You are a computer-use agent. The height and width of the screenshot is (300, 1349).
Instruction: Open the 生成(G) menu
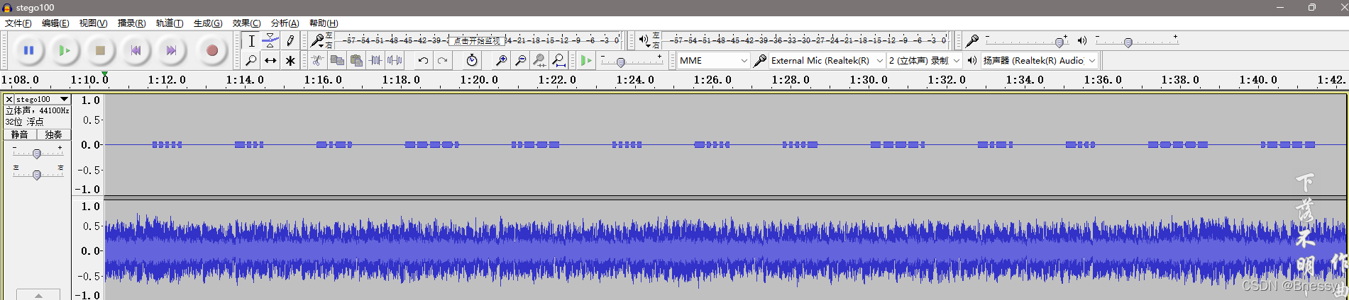[208, 23]
